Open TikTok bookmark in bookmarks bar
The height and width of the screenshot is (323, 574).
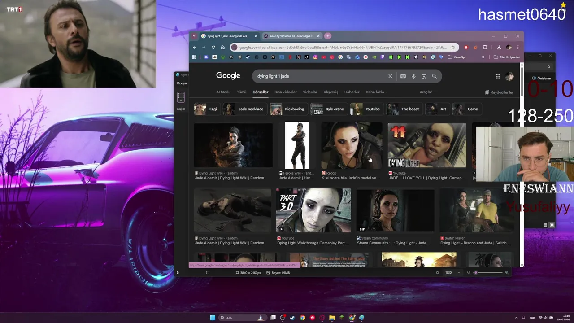[307, 57]
